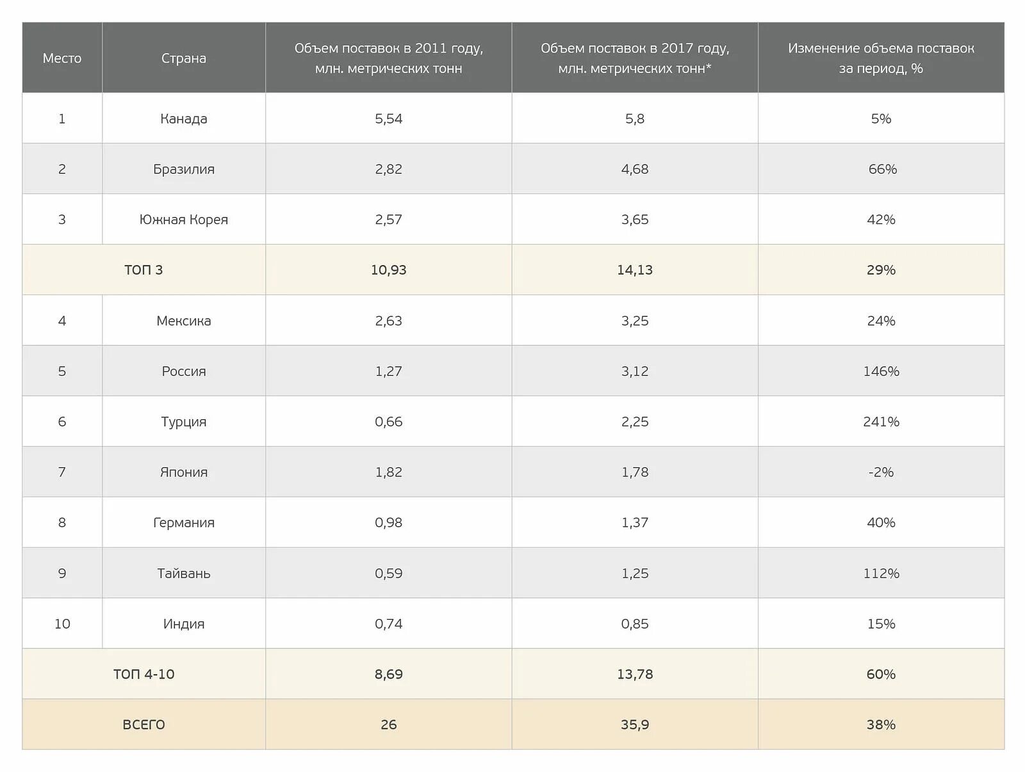This screenshot has height=772, width=1025.
Task: Click the 2011 supply volume column header
Action: click(x=388, y=58)
